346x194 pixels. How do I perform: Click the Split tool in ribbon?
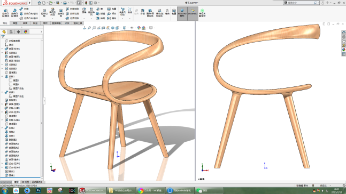[143, 12]
